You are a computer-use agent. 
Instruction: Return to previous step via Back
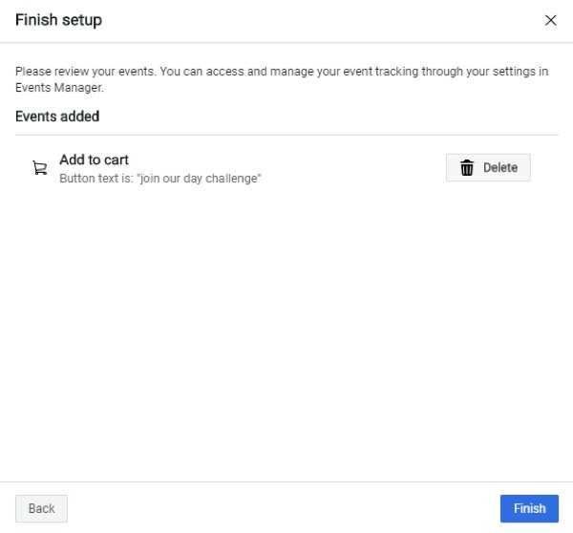41,508
